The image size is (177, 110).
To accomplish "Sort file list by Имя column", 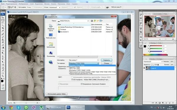I will pos(73,24).
